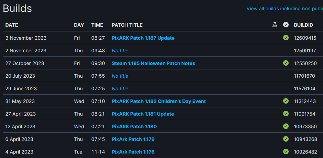Open 'No title' build from 20 July 2023
This screenshot has height=158, width=323.
coord(120,76)
